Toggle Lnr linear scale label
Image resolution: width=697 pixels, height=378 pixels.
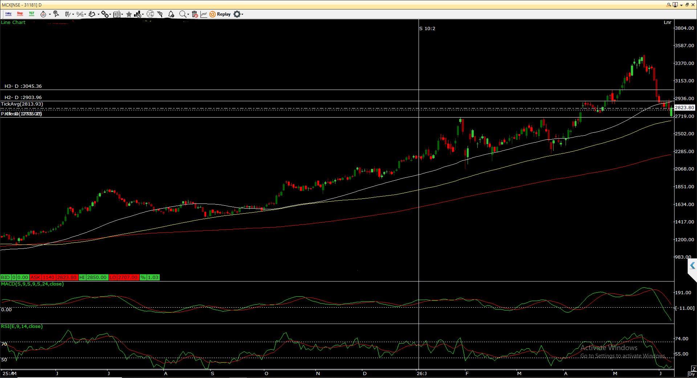point(667,22)
